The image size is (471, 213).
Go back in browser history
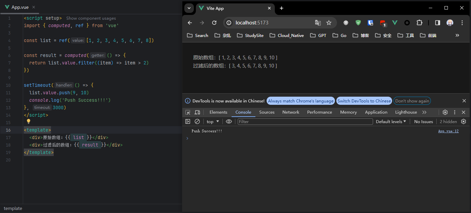click(x=190, y=23)
